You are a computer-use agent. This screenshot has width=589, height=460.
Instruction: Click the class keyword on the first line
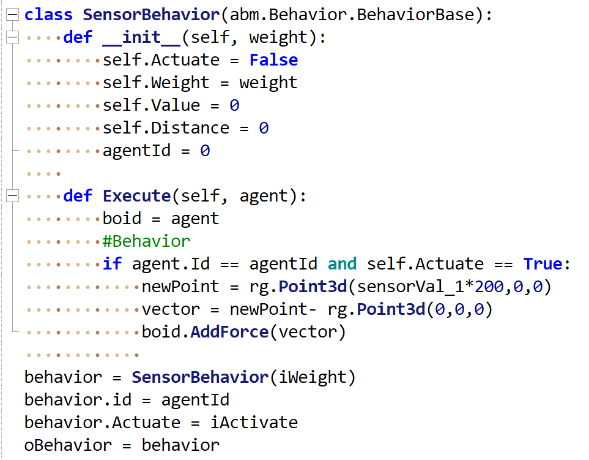coord(48,15)
